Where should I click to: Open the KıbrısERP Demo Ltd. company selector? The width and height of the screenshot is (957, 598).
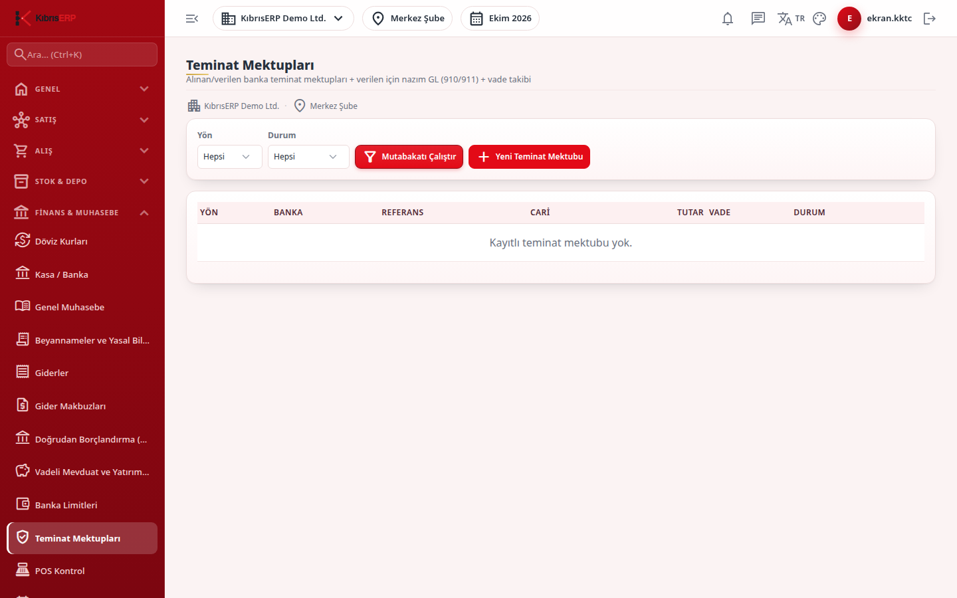[x=283, y=19]
